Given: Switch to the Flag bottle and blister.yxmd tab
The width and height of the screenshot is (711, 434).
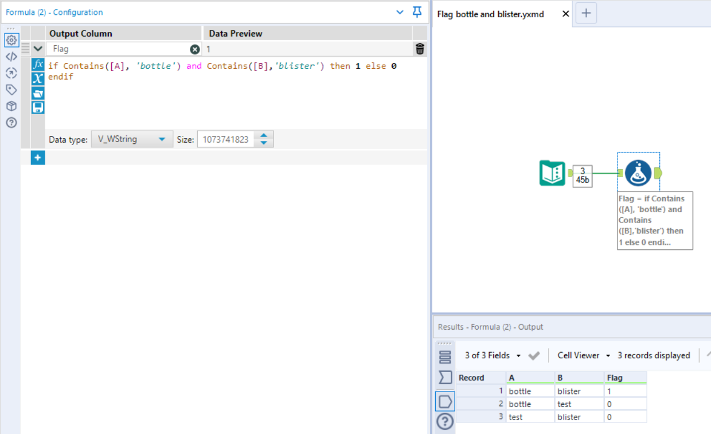Looking at the screenshot, I should pyautogui.click(x=490, y=14).
